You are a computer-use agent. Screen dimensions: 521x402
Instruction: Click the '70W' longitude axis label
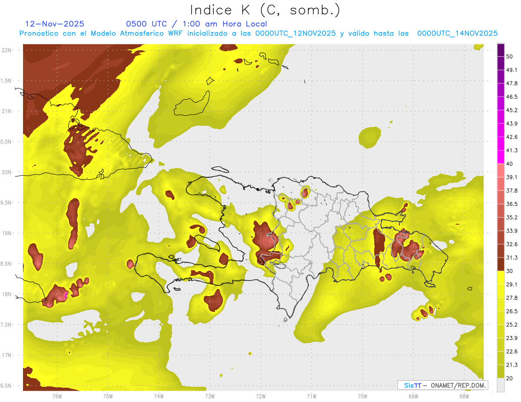click(x=363, y=396)
